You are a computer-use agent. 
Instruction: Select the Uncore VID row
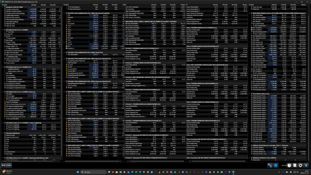(31, 34)
